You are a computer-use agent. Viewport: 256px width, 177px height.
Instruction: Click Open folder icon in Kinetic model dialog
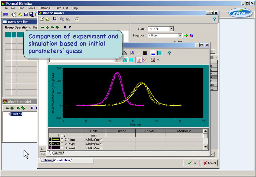click(x=47, y=19)
